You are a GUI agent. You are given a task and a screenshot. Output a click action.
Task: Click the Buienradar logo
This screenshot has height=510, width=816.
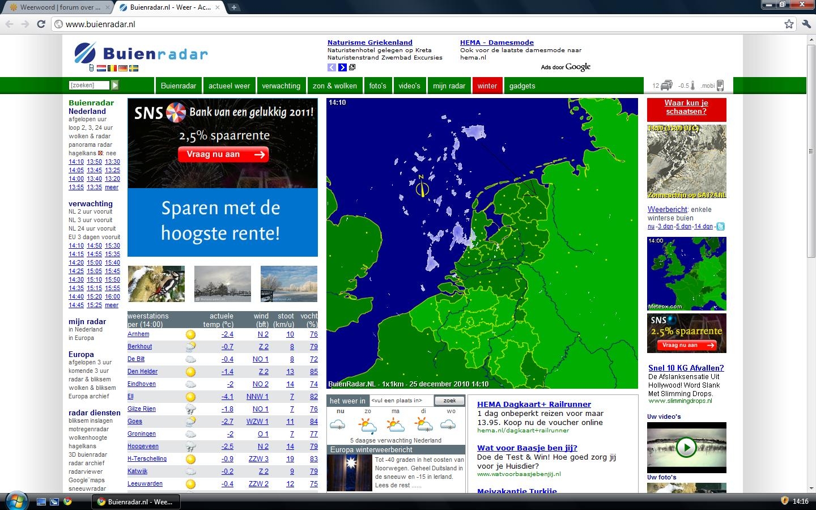point(141,53)
